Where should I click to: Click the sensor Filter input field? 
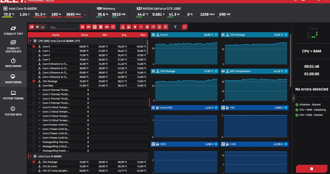pos(62,27)
